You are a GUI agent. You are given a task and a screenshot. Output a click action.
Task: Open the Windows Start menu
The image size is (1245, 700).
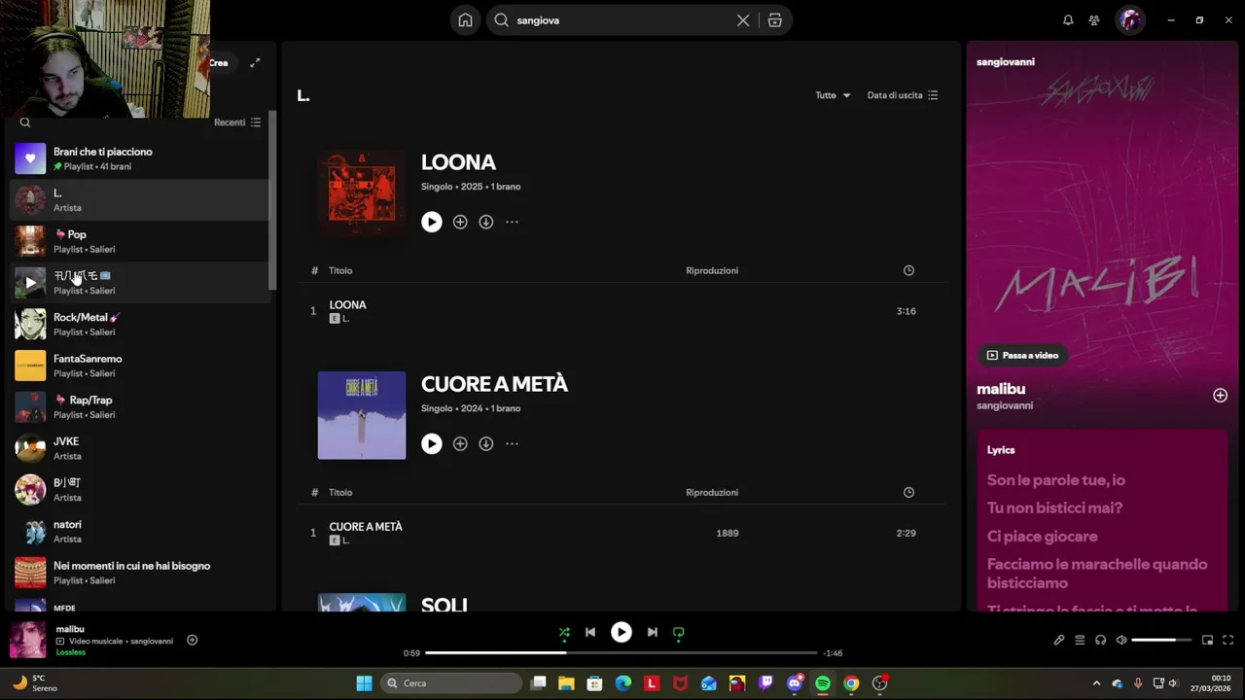364,683
